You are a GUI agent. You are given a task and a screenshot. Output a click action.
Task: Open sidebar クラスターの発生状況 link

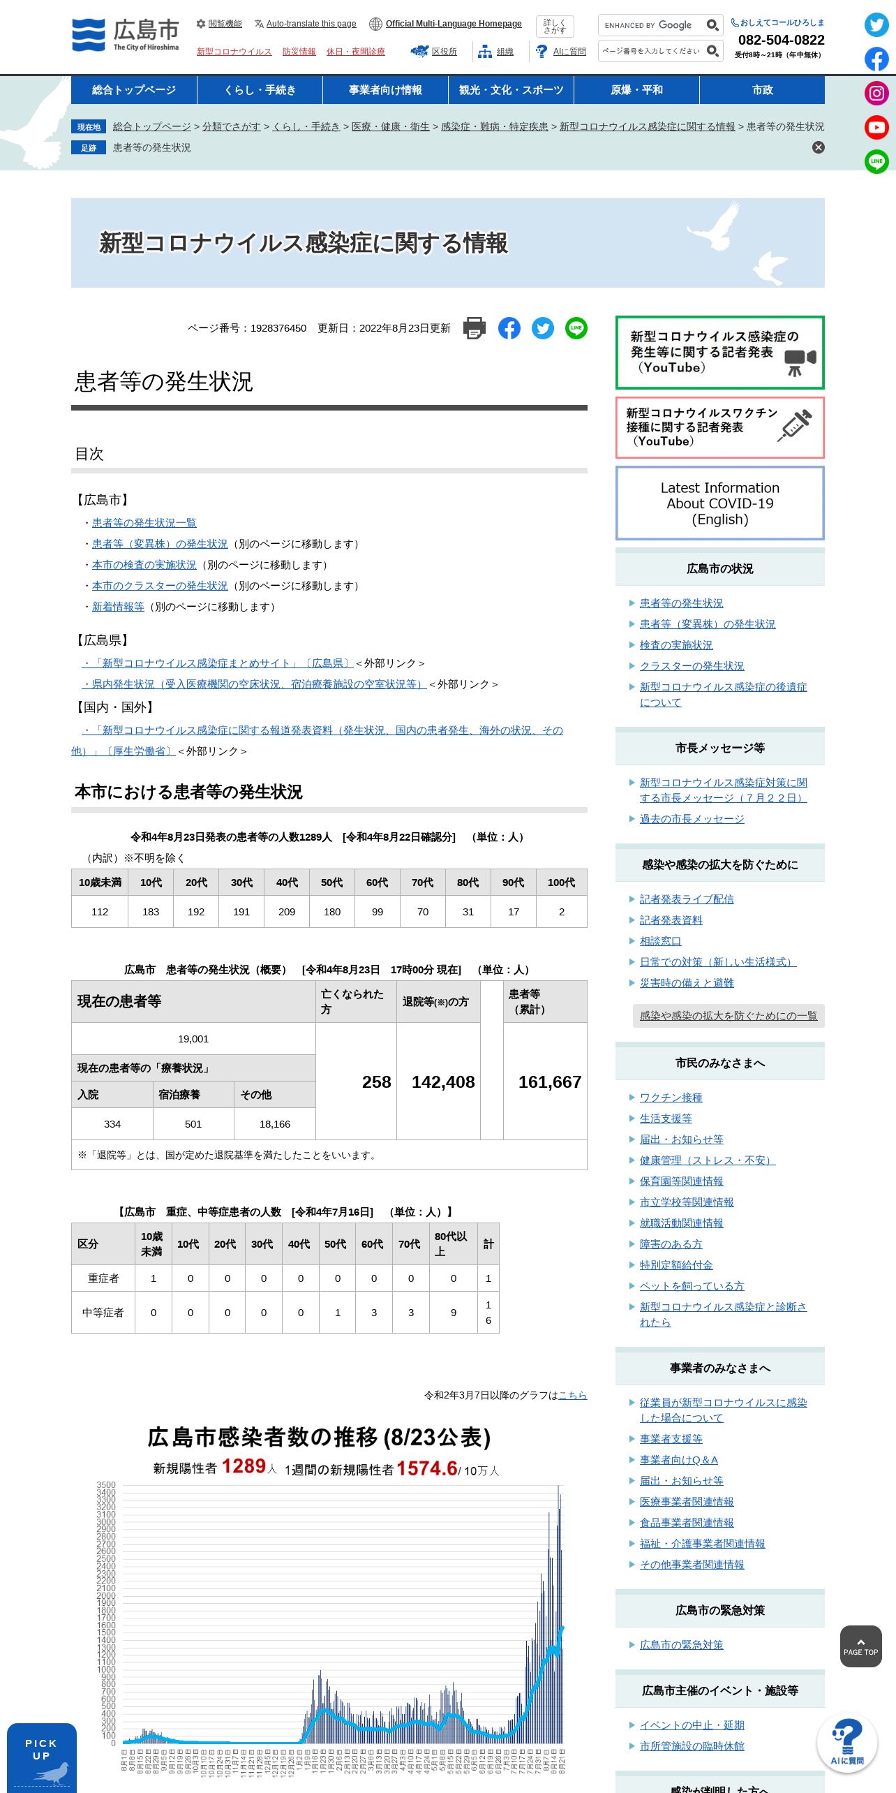pos(692,666)
